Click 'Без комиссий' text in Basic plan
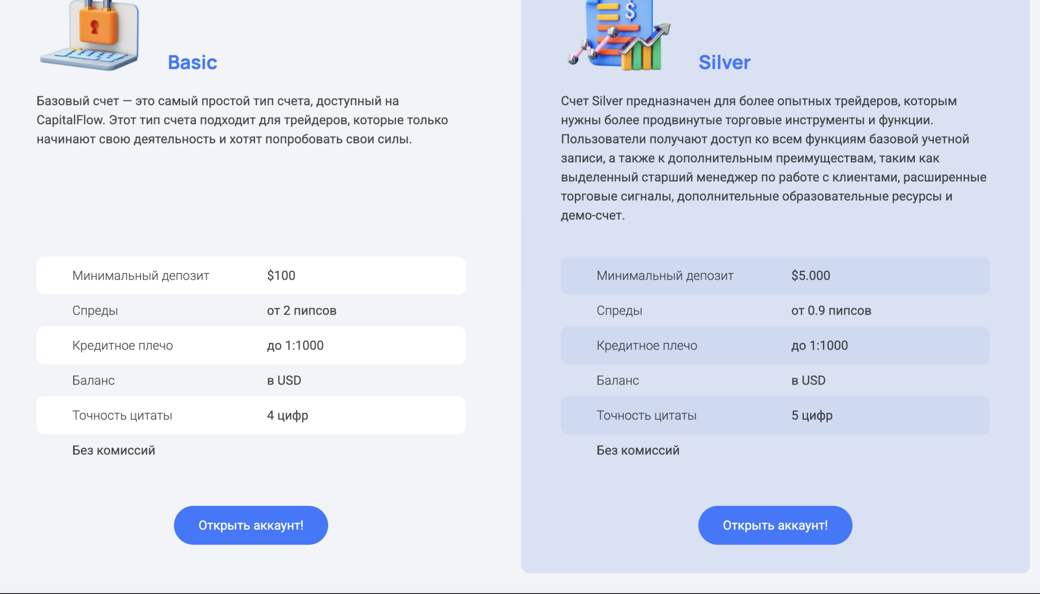This screenshot has width=1040, height=594. 113,450
